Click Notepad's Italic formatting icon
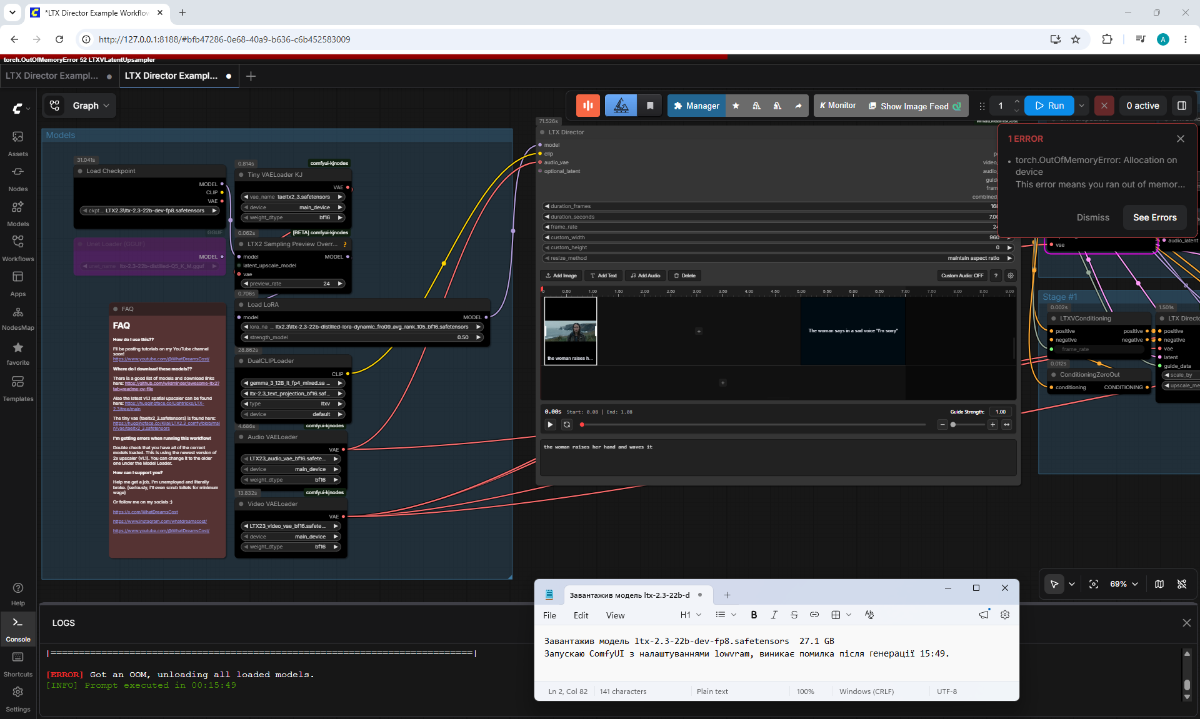The height and width of the screenshot is (719, 1200). [x=774, y=615]
